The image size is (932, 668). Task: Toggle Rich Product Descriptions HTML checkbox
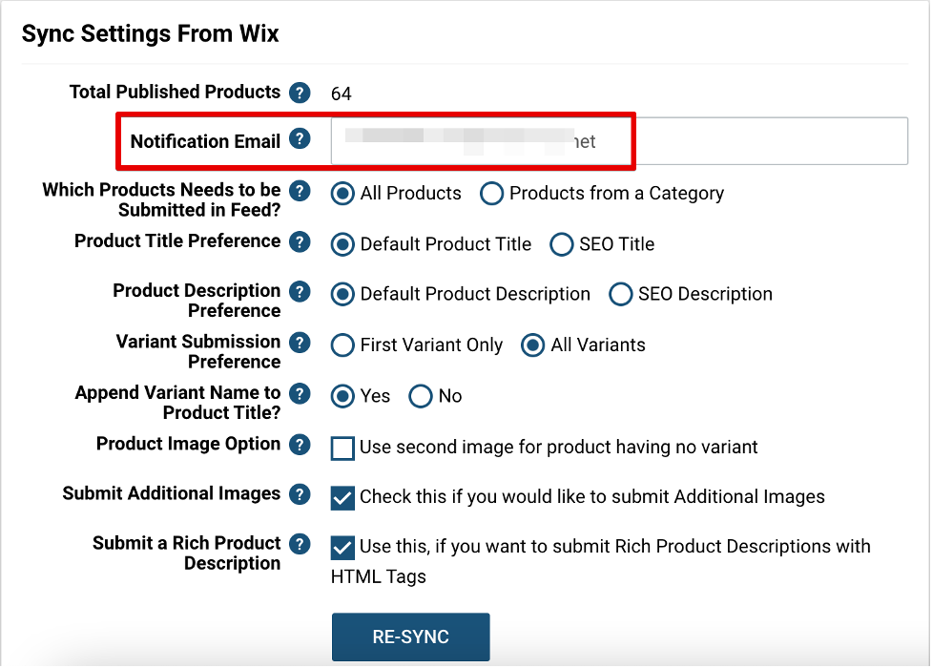coord(342,548)
